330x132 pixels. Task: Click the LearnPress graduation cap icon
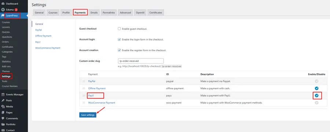pos(3,15)
